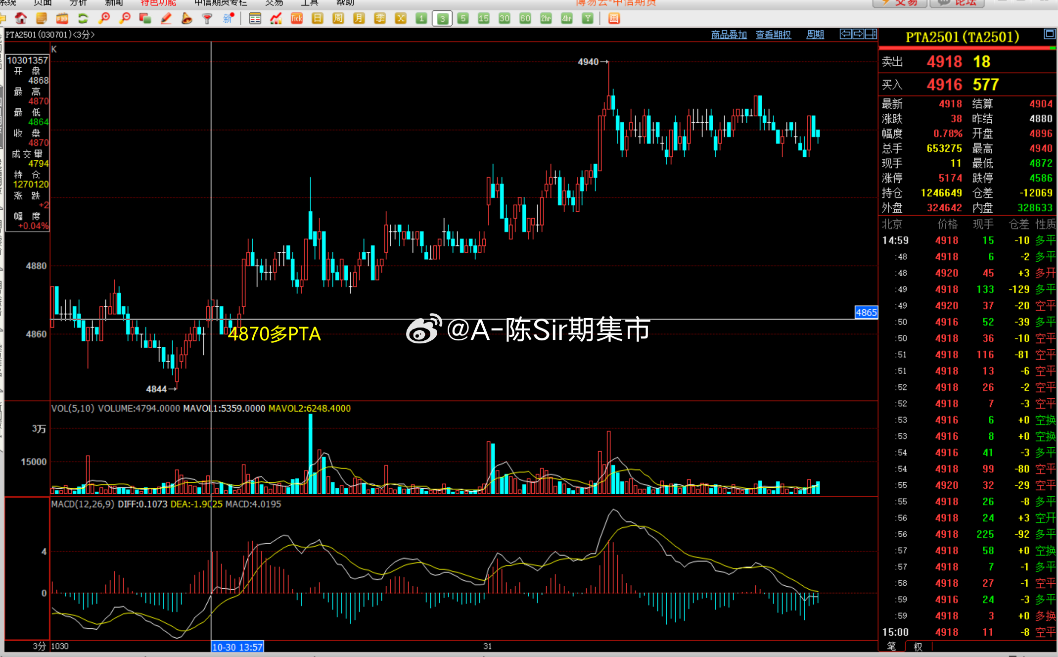Click the 总手 653275 value
The width and height of the screenshot is (1058, 657).
click(x=944, y=148)
